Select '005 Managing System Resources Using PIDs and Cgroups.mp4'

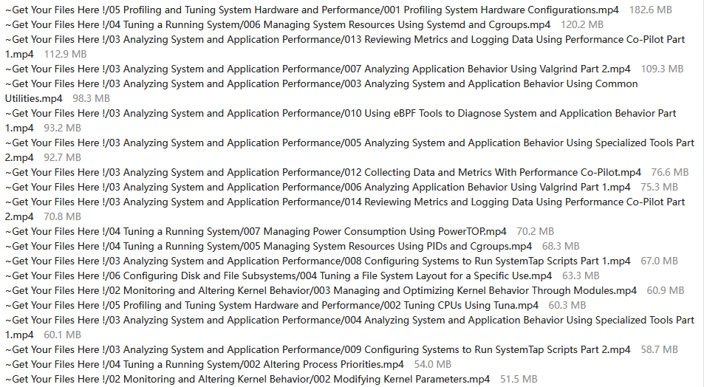[x=268, y=247]
